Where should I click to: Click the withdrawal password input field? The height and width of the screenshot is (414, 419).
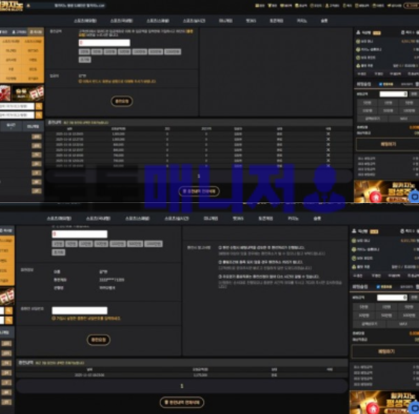[x=80, y=310]
